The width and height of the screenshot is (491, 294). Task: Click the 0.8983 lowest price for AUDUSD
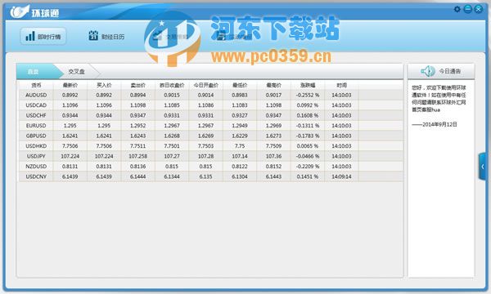(x=240, y=95)
